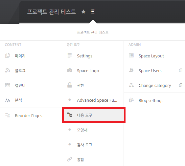Click the 페이지 pages icon

(8, 55)
